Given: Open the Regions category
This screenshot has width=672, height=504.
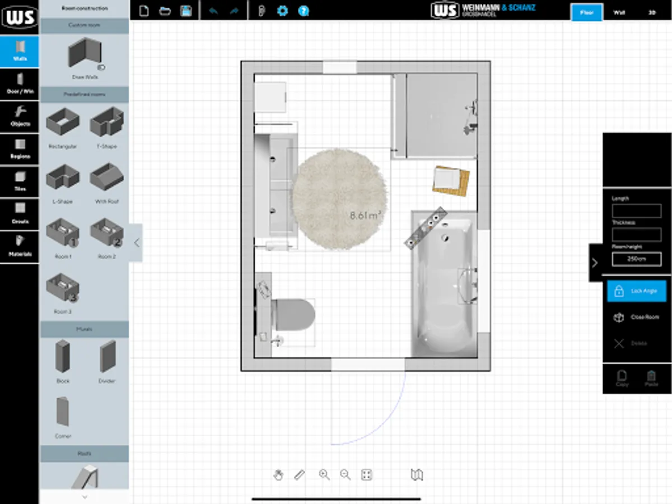Looking at the screenshot, I should point(20,149).
